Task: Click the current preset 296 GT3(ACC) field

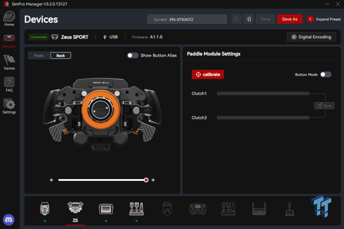Action: pos(187,19)
